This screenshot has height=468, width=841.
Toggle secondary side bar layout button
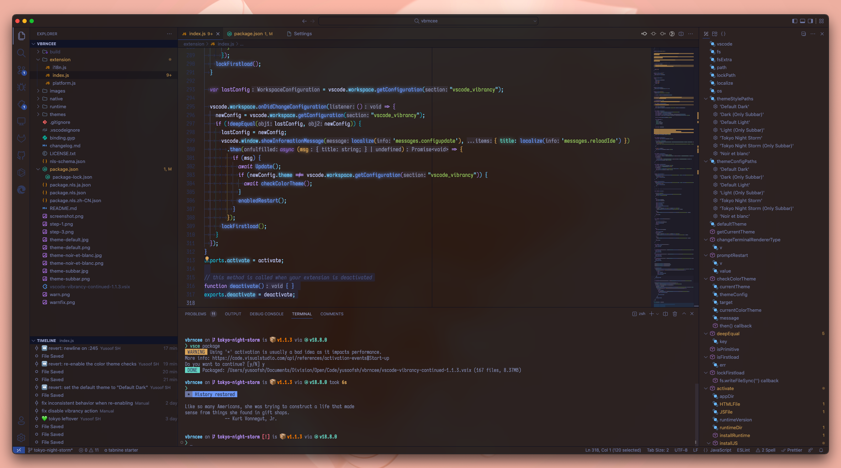click(x=810, y=21)
